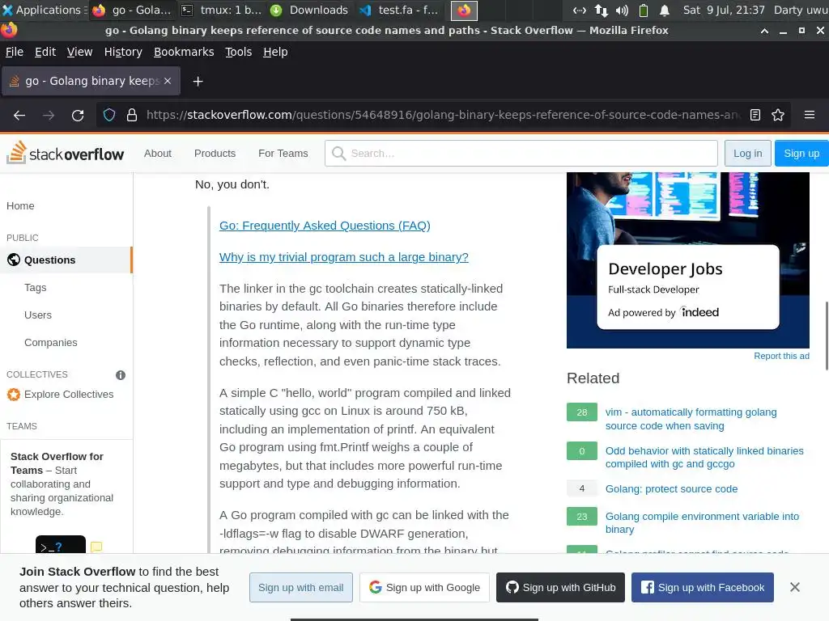Open related vim golang formatting question
Screen dimensions: 829x621
(x=691, y=419)
